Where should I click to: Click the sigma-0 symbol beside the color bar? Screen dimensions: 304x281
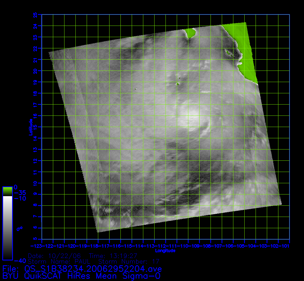19,228
